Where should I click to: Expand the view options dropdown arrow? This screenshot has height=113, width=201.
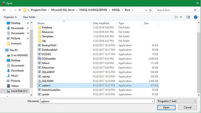[x=181, y=17]
